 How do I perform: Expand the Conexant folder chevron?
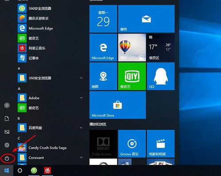pyautogui.click(x=81, y=158)
